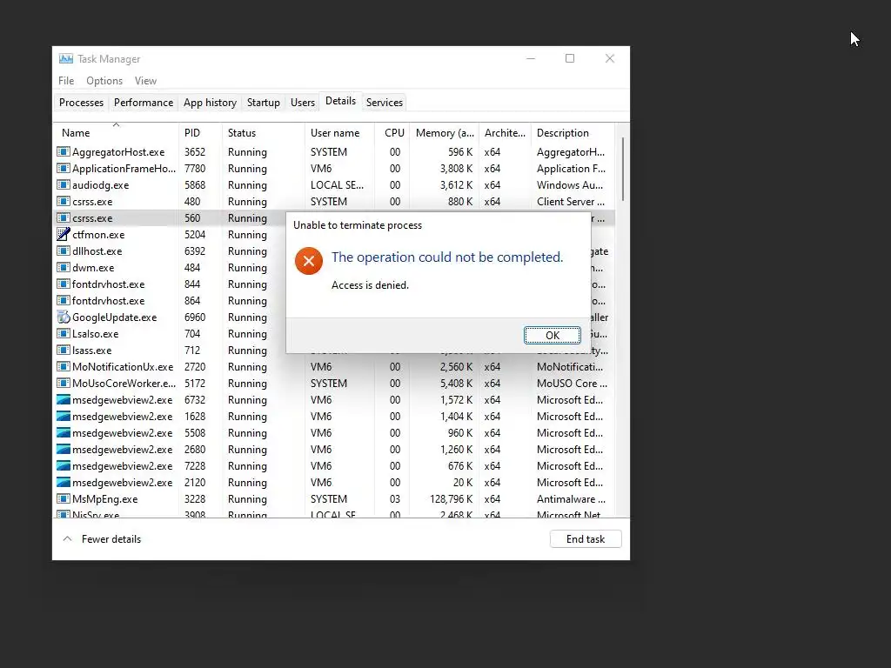Viewport: 891px width, 668px height.
Task: Switch to the Users tab
Action: 302,103
